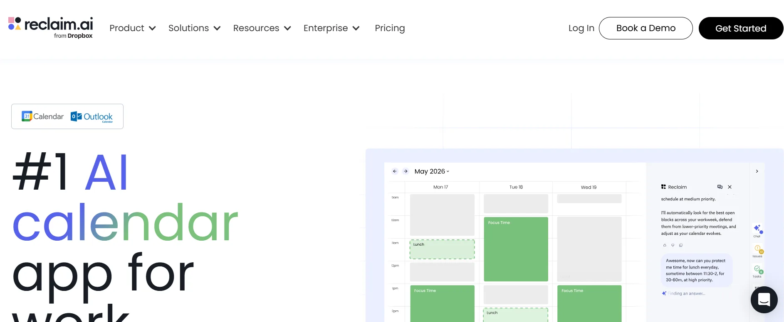Viewport: 784px width, 322px height.
Task: Click the Get Started button
Action: point(741,28)
